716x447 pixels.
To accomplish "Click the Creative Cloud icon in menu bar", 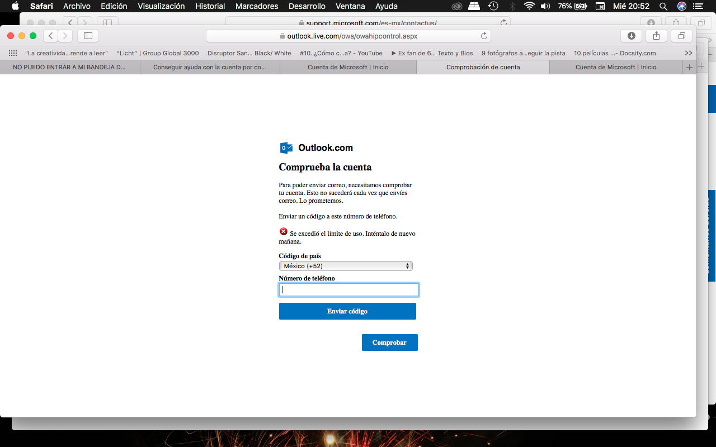I will [x=457, y=6].
